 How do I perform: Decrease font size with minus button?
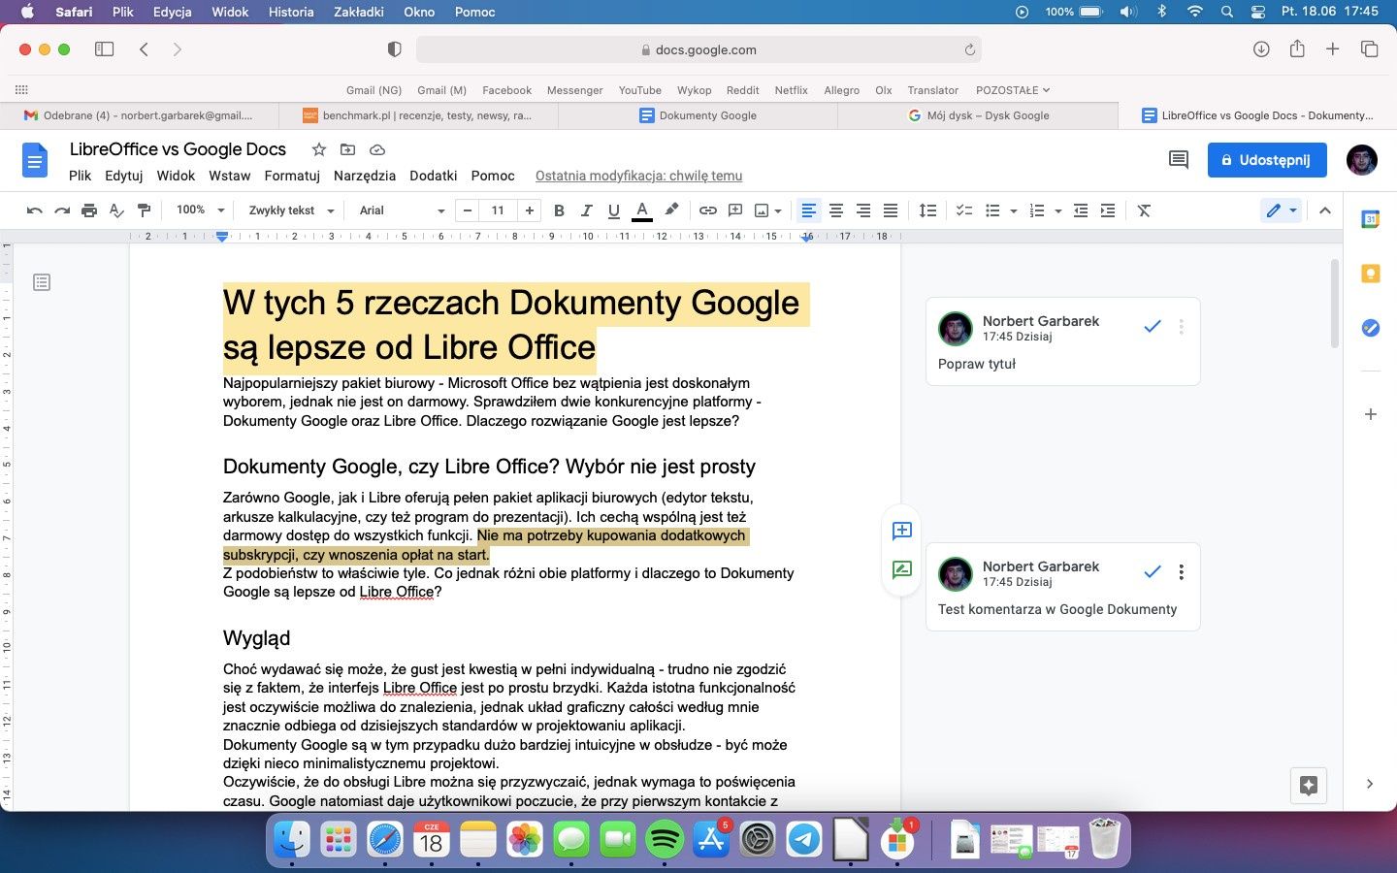coord(468,210)
